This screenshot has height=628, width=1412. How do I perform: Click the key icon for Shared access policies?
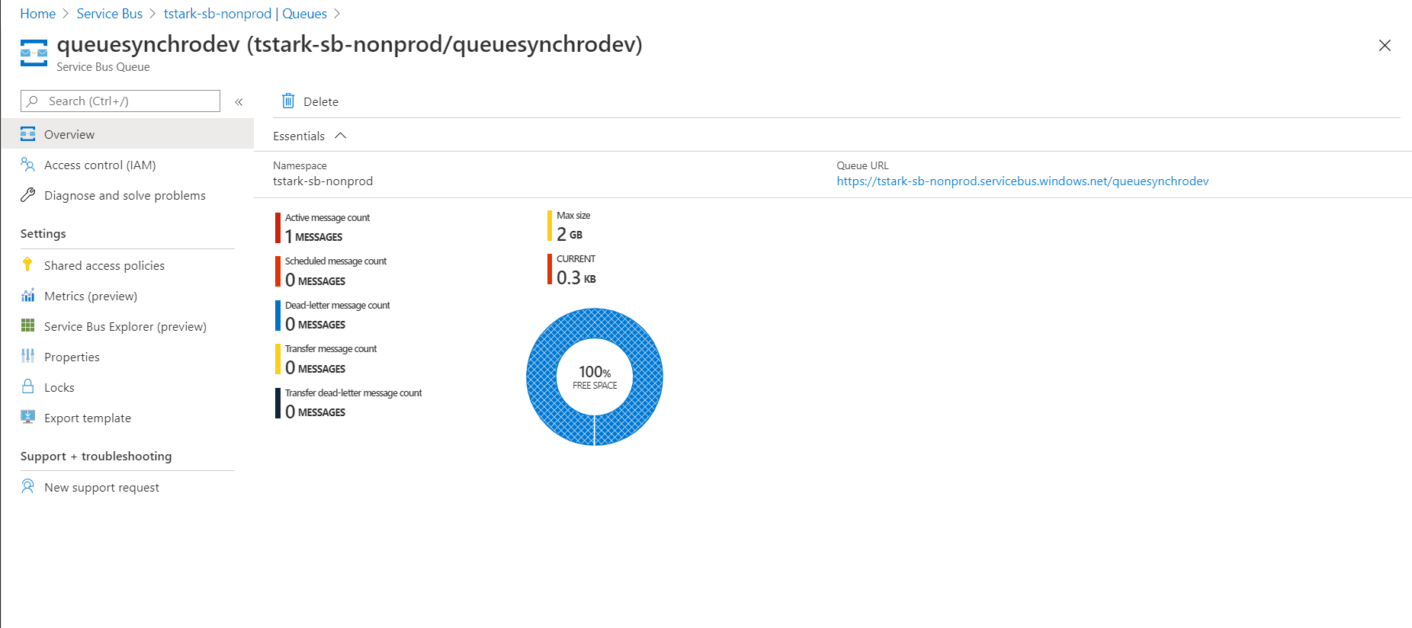pos(28,265)
